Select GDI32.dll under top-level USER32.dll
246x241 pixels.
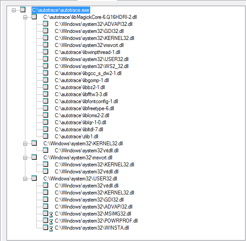(x=89, y=200)
